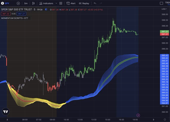
Task: Select the MOMENTUM SCRIPTS--STT indicator legend
Action: (x=15, y=18)
